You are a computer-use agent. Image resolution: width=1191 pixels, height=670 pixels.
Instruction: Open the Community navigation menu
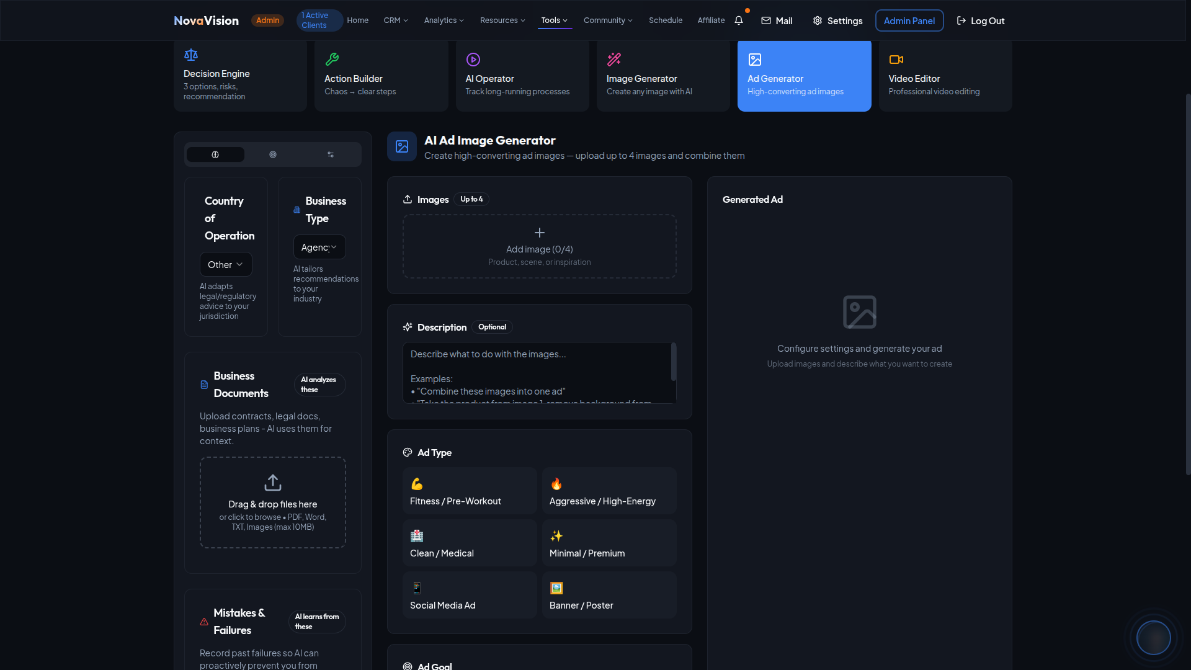[607, 20]
